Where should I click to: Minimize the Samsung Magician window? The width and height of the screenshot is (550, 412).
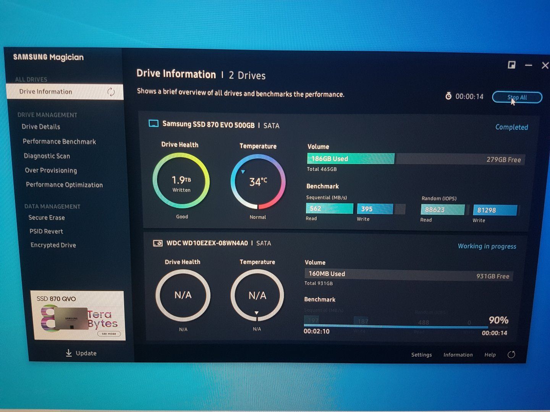pyautogui.click(x=529, y=65)
